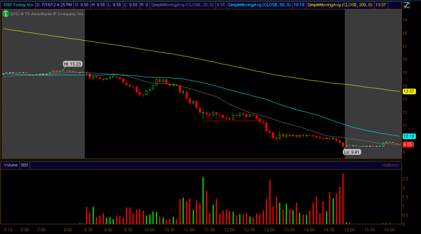Select the SimpleMovingAvg (CLOSE, 200, 0) label

click(340, 5)
